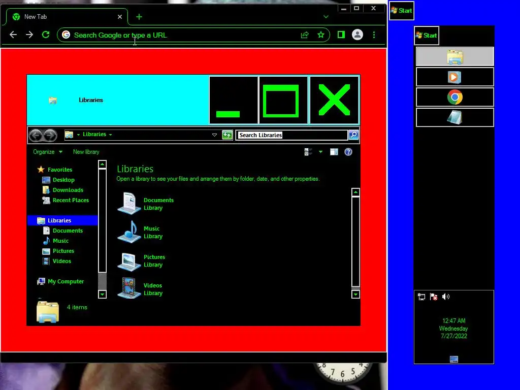Screen dimensions: 520x390
Task: Expand the tab search chevron in Chrome
Action: (x=326, y=17)
